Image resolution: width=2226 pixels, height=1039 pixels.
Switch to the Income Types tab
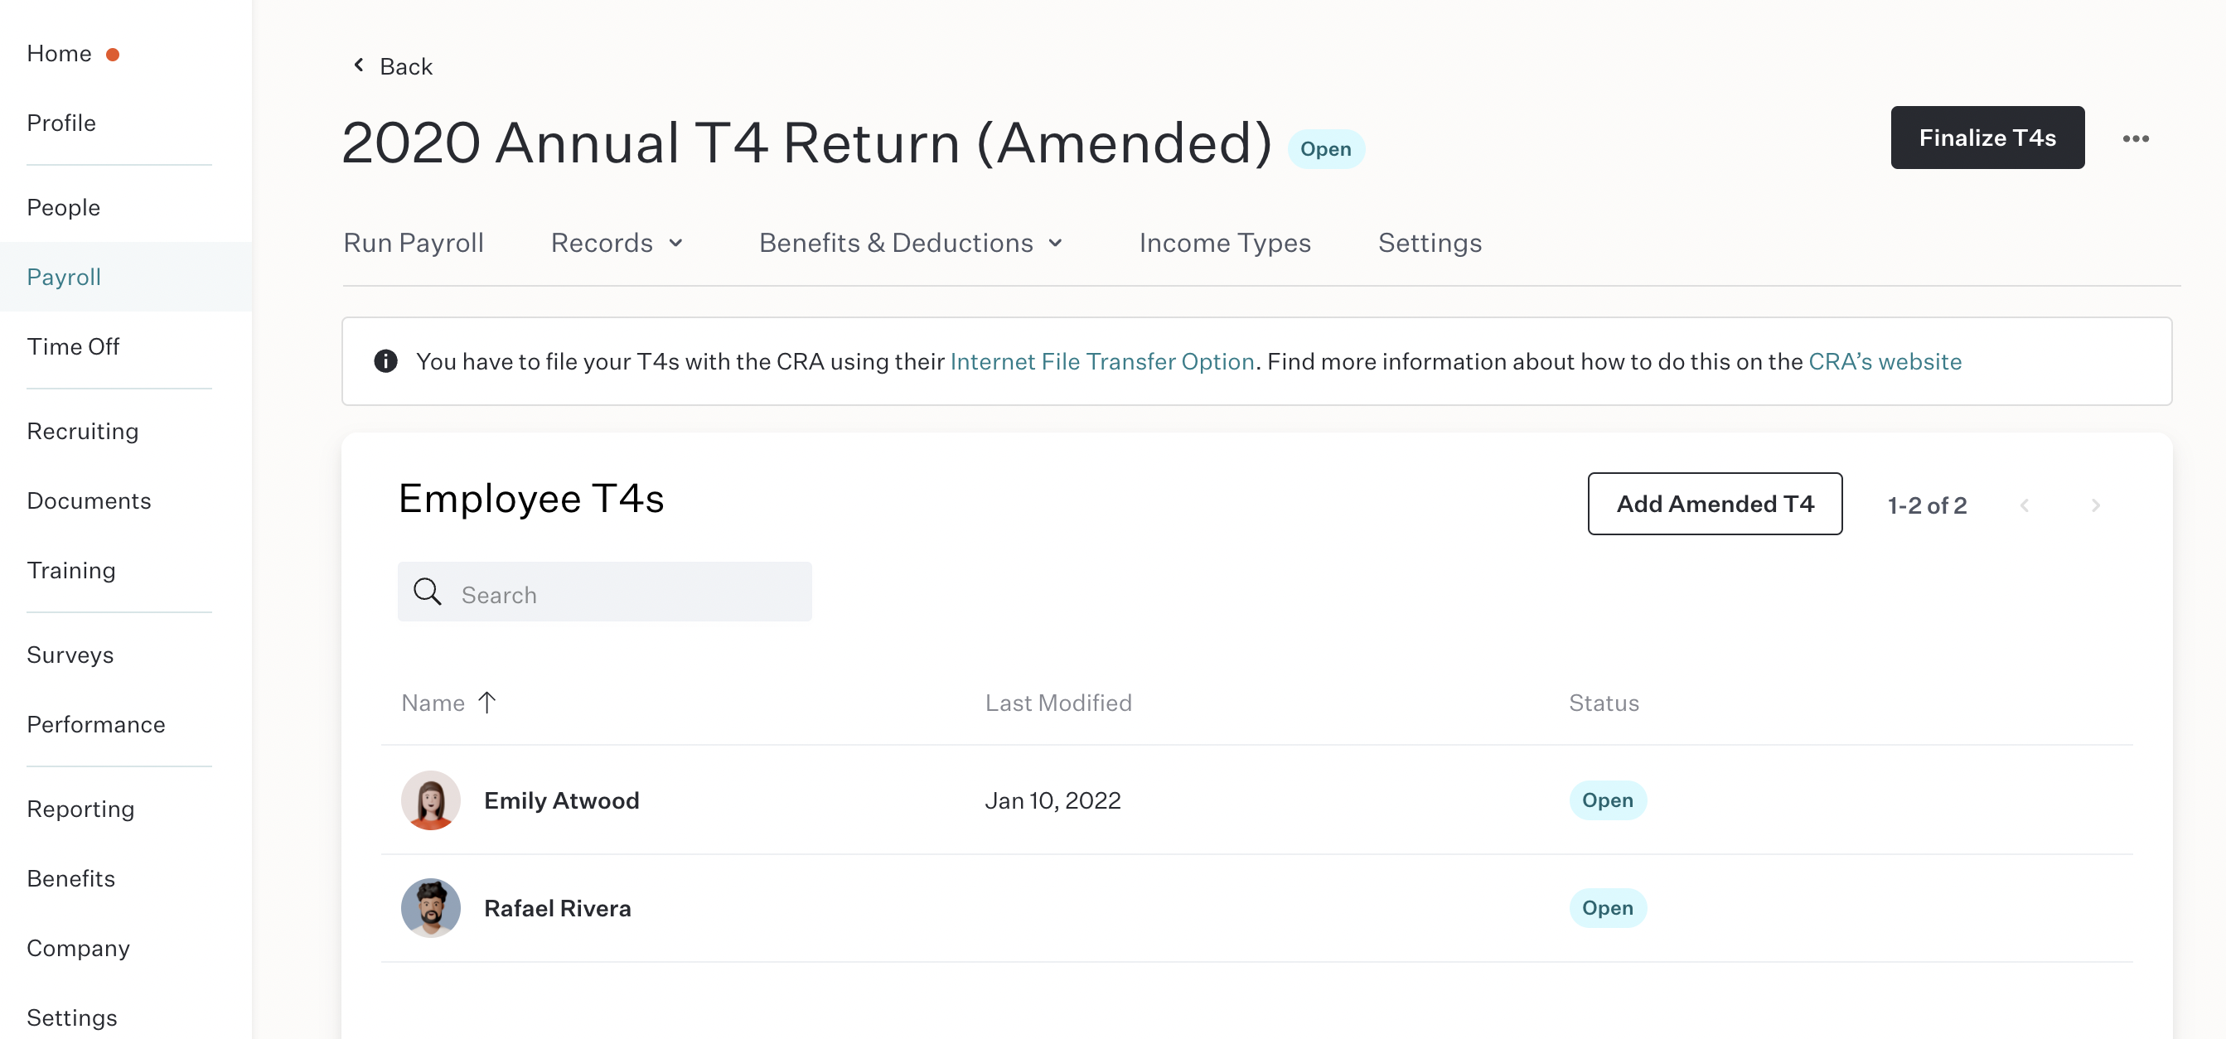(1225, 243)
